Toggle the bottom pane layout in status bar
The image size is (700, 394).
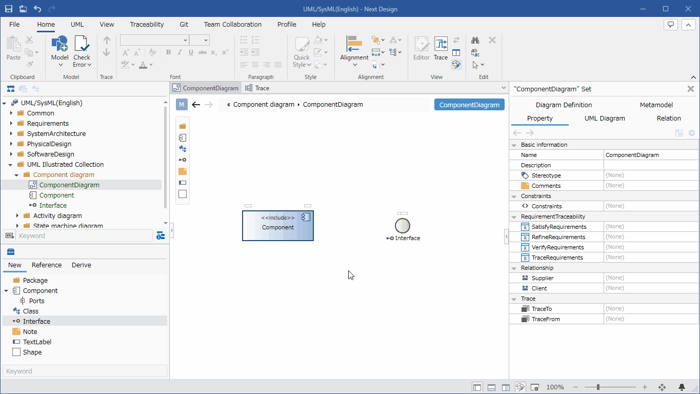click(491, 387)
